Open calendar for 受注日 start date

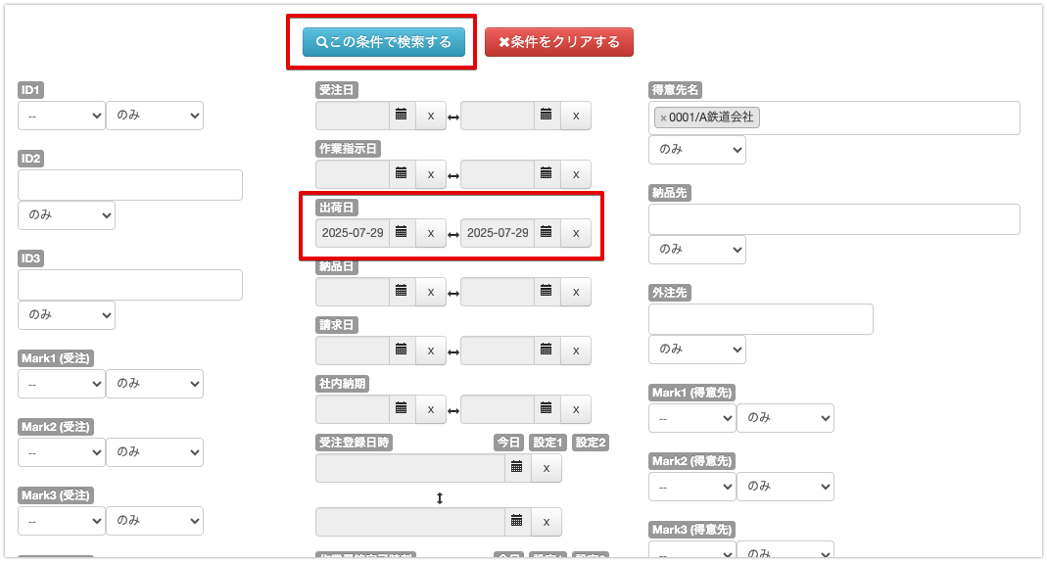pyautogui.click(x=401, y=116)
